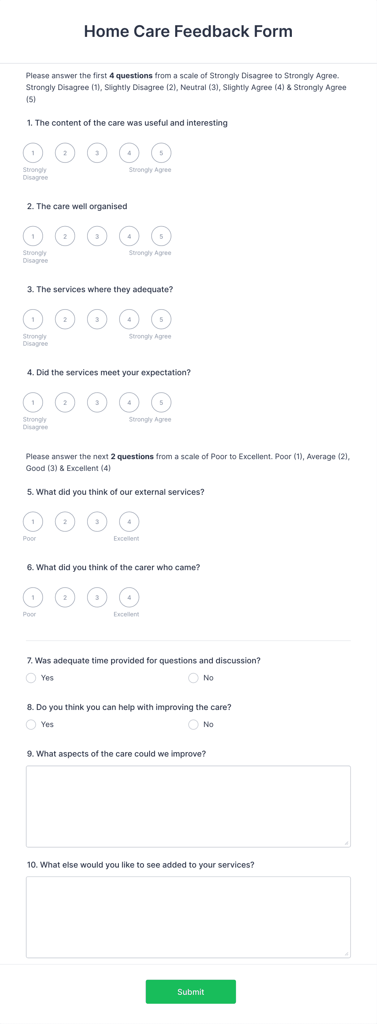The height and width of the screenshot is (1024, 377).
Task: Choose rating 3 Neutral for care organisation question
Action: click(x=97, y=236)
